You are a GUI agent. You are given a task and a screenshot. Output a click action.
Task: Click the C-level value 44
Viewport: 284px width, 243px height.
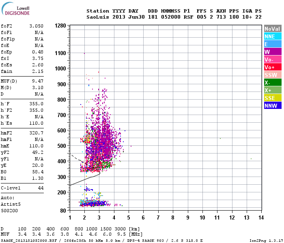(x=41, y=188)
